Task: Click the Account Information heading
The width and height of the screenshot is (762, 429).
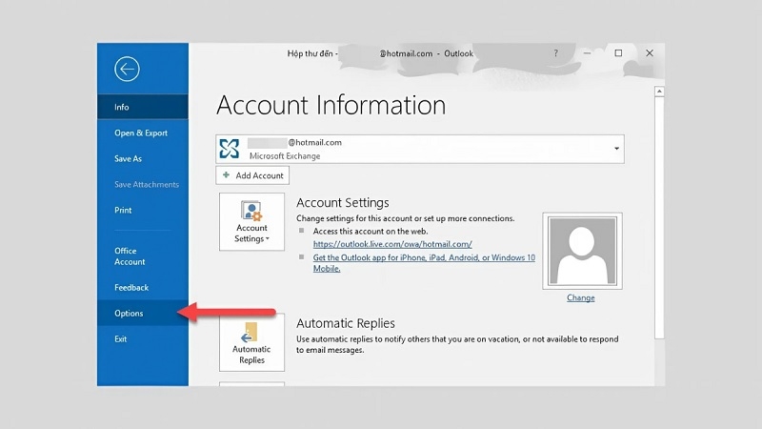Action: pos(331,105)
